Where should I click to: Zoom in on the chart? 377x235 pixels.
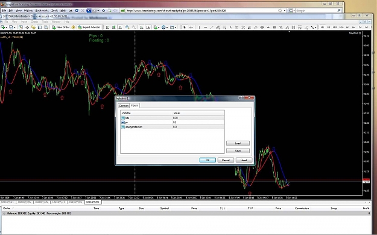point(127,27)
